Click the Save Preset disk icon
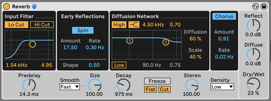 coord(264,6)
